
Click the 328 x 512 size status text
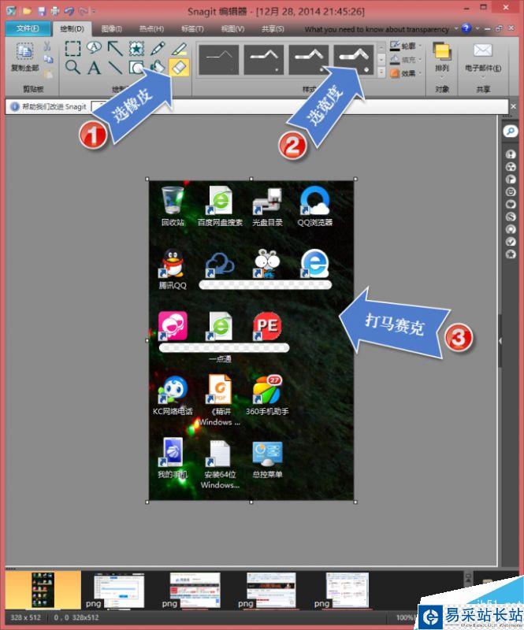[25, 617]
